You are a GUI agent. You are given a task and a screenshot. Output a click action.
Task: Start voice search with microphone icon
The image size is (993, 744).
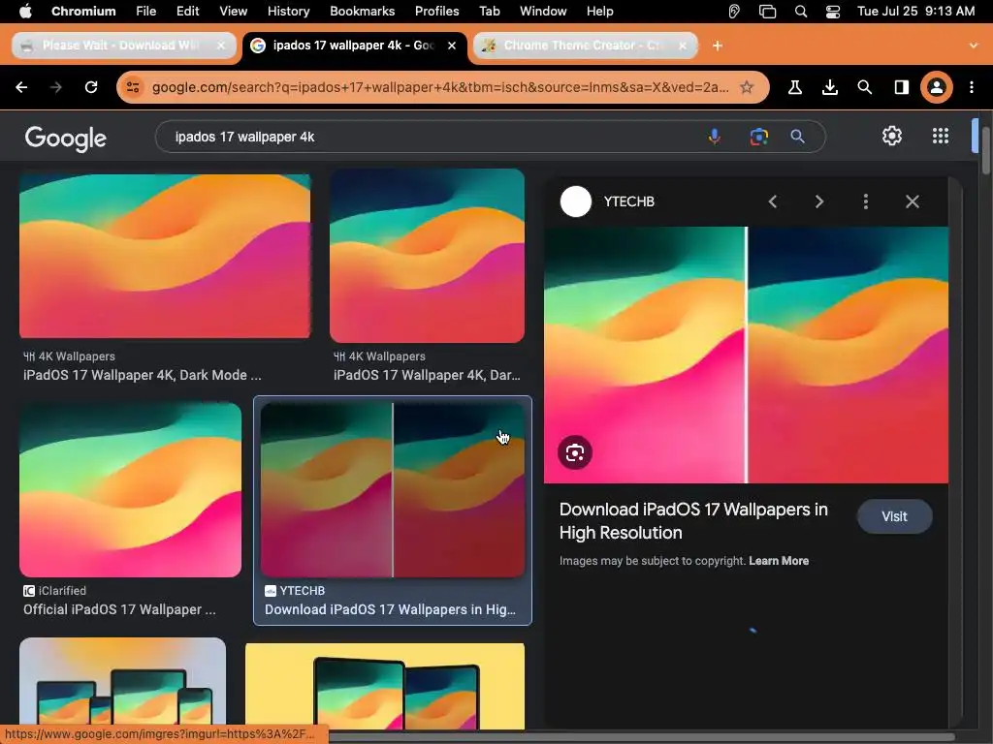[715, 137]
